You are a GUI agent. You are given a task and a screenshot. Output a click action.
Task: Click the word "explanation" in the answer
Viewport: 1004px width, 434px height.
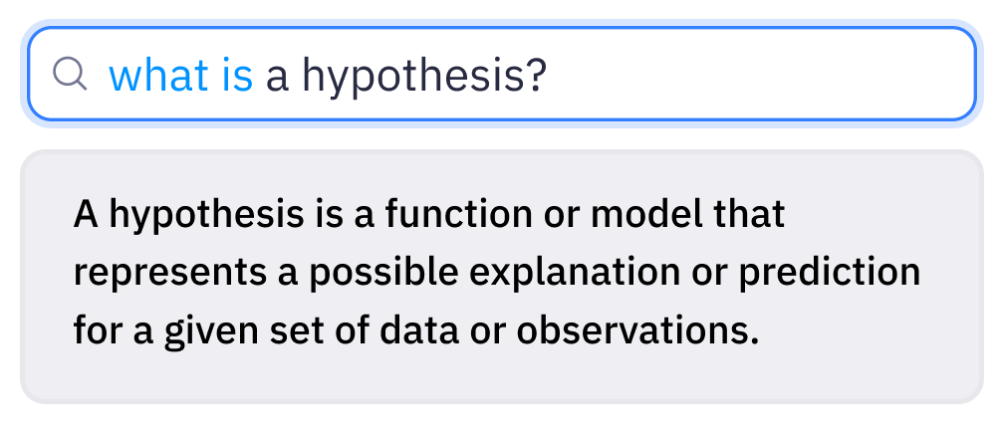tap(575, 274)
